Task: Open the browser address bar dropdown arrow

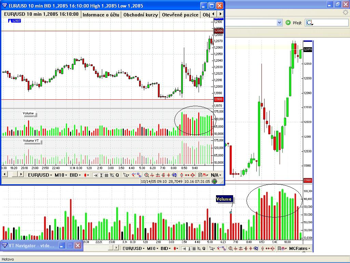Action: 279,23
